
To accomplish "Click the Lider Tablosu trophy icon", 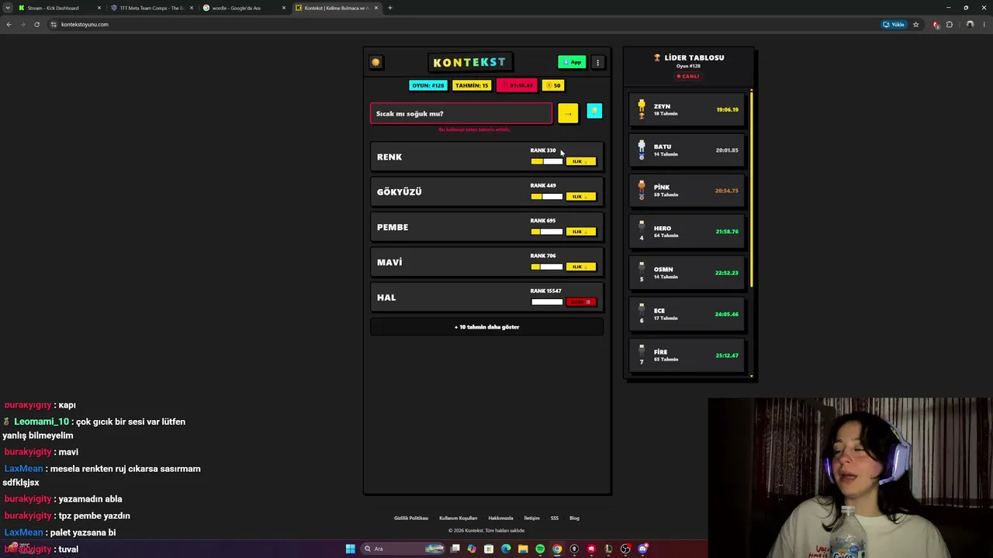I will (657, 57).
